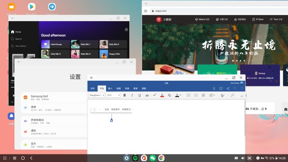Toggle Italic formatting in Word toolbar
The height and width of the screenshot is (162, 288).
(132, 95)
